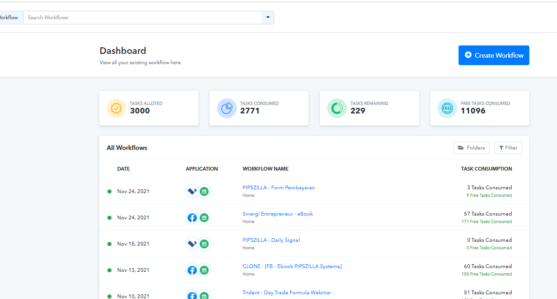The height and width of the screenshot is (299, 557).
Task: Open the Folders button
Action: [x=471, y=148]
